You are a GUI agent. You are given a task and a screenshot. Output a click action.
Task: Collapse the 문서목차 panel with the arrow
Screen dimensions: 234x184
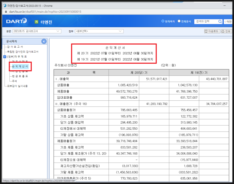coord(44,41)
